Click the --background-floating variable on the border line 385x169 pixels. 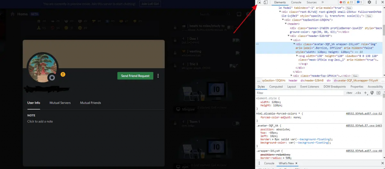(314, 139)
